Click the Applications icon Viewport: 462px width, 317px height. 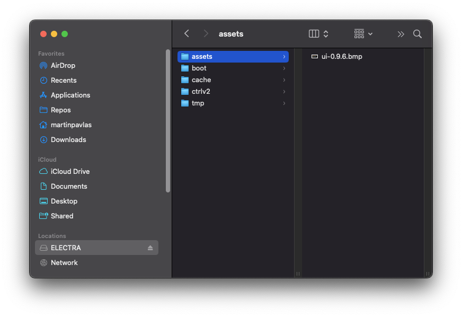(x=43, y=95)
